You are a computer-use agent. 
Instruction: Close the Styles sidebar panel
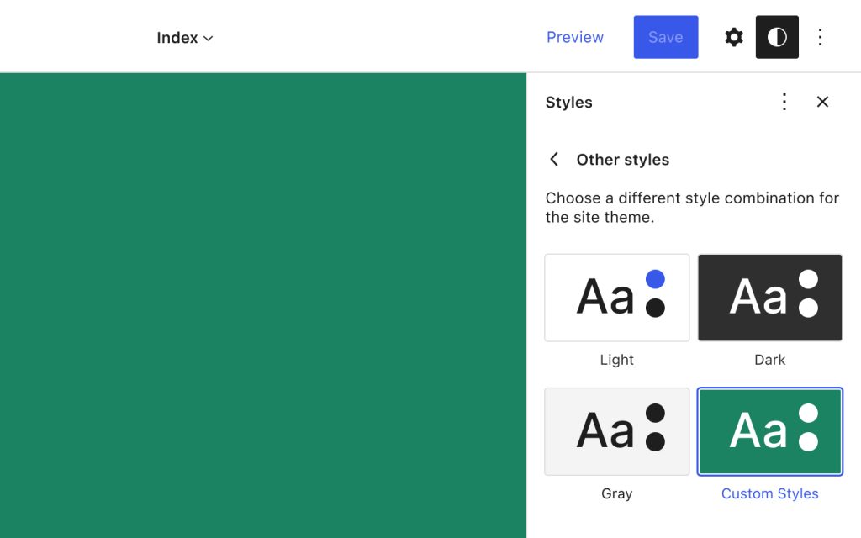[x=822, y=102]
